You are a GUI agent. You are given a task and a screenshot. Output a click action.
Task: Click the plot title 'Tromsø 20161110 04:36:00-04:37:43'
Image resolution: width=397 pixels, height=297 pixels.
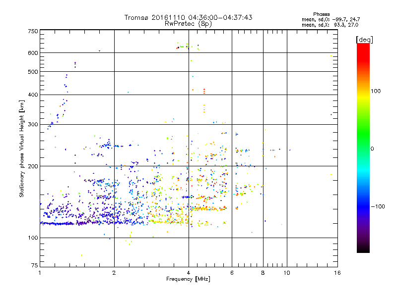point(188,17)
